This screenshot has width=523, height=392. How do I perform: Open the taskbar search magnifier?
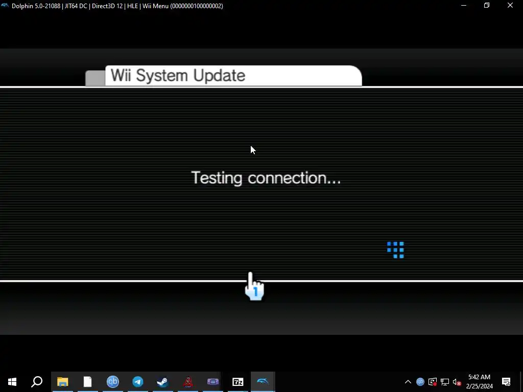(x=37, y=382)
